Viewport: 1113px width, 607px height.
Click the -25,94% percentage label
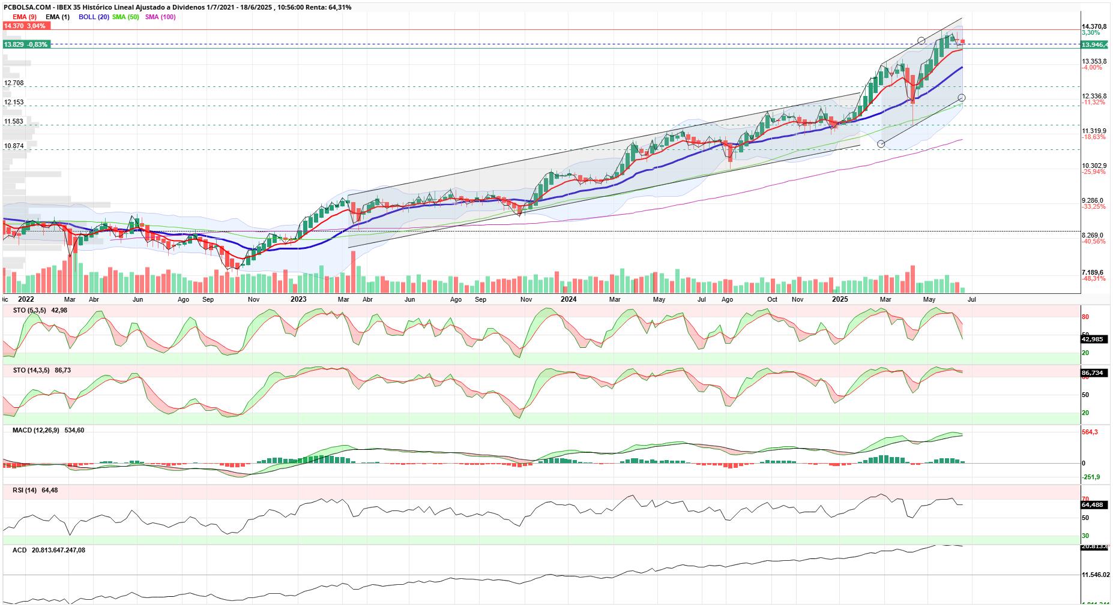pyautogui.click(x=1093, y=172)
